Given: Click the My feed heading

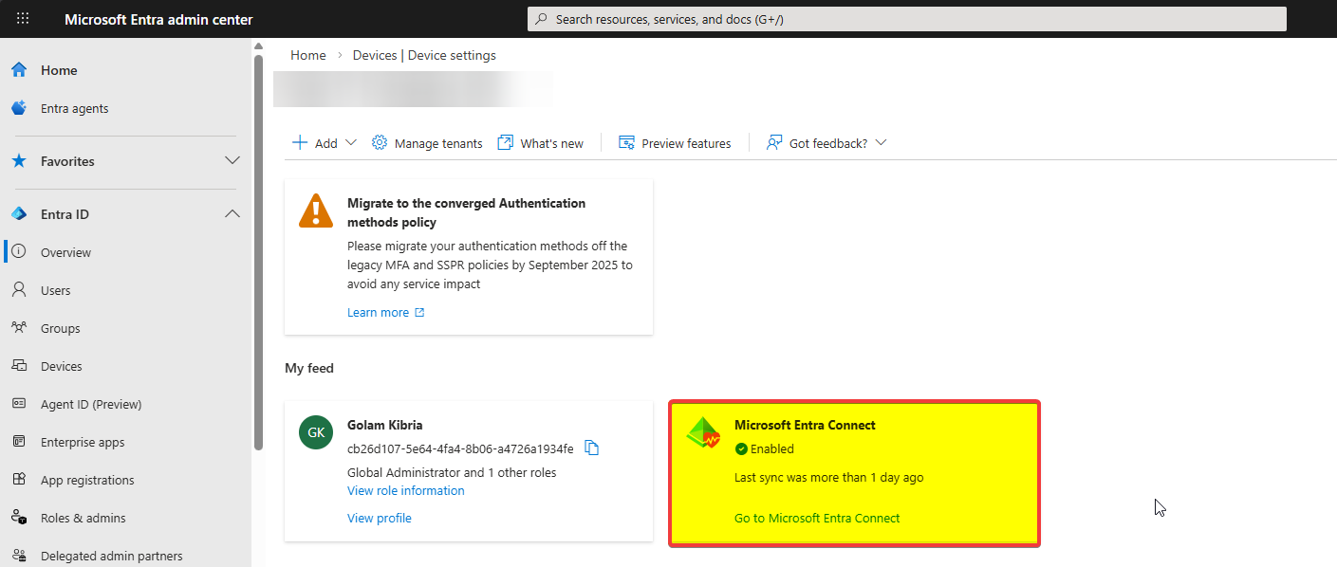Looking at the screenshot, I should pos(309,368).
